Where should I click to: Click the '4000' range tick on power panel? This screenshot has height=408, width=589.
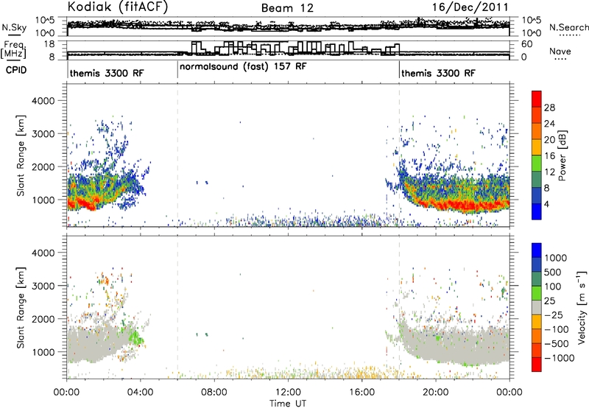point(43,101)
